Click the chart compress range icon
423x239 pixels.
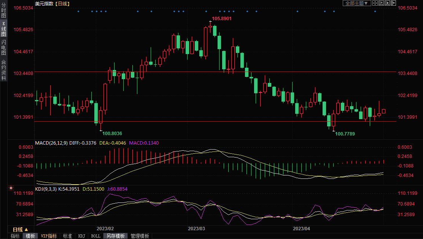pyautogui.click(x=381, y=3)
